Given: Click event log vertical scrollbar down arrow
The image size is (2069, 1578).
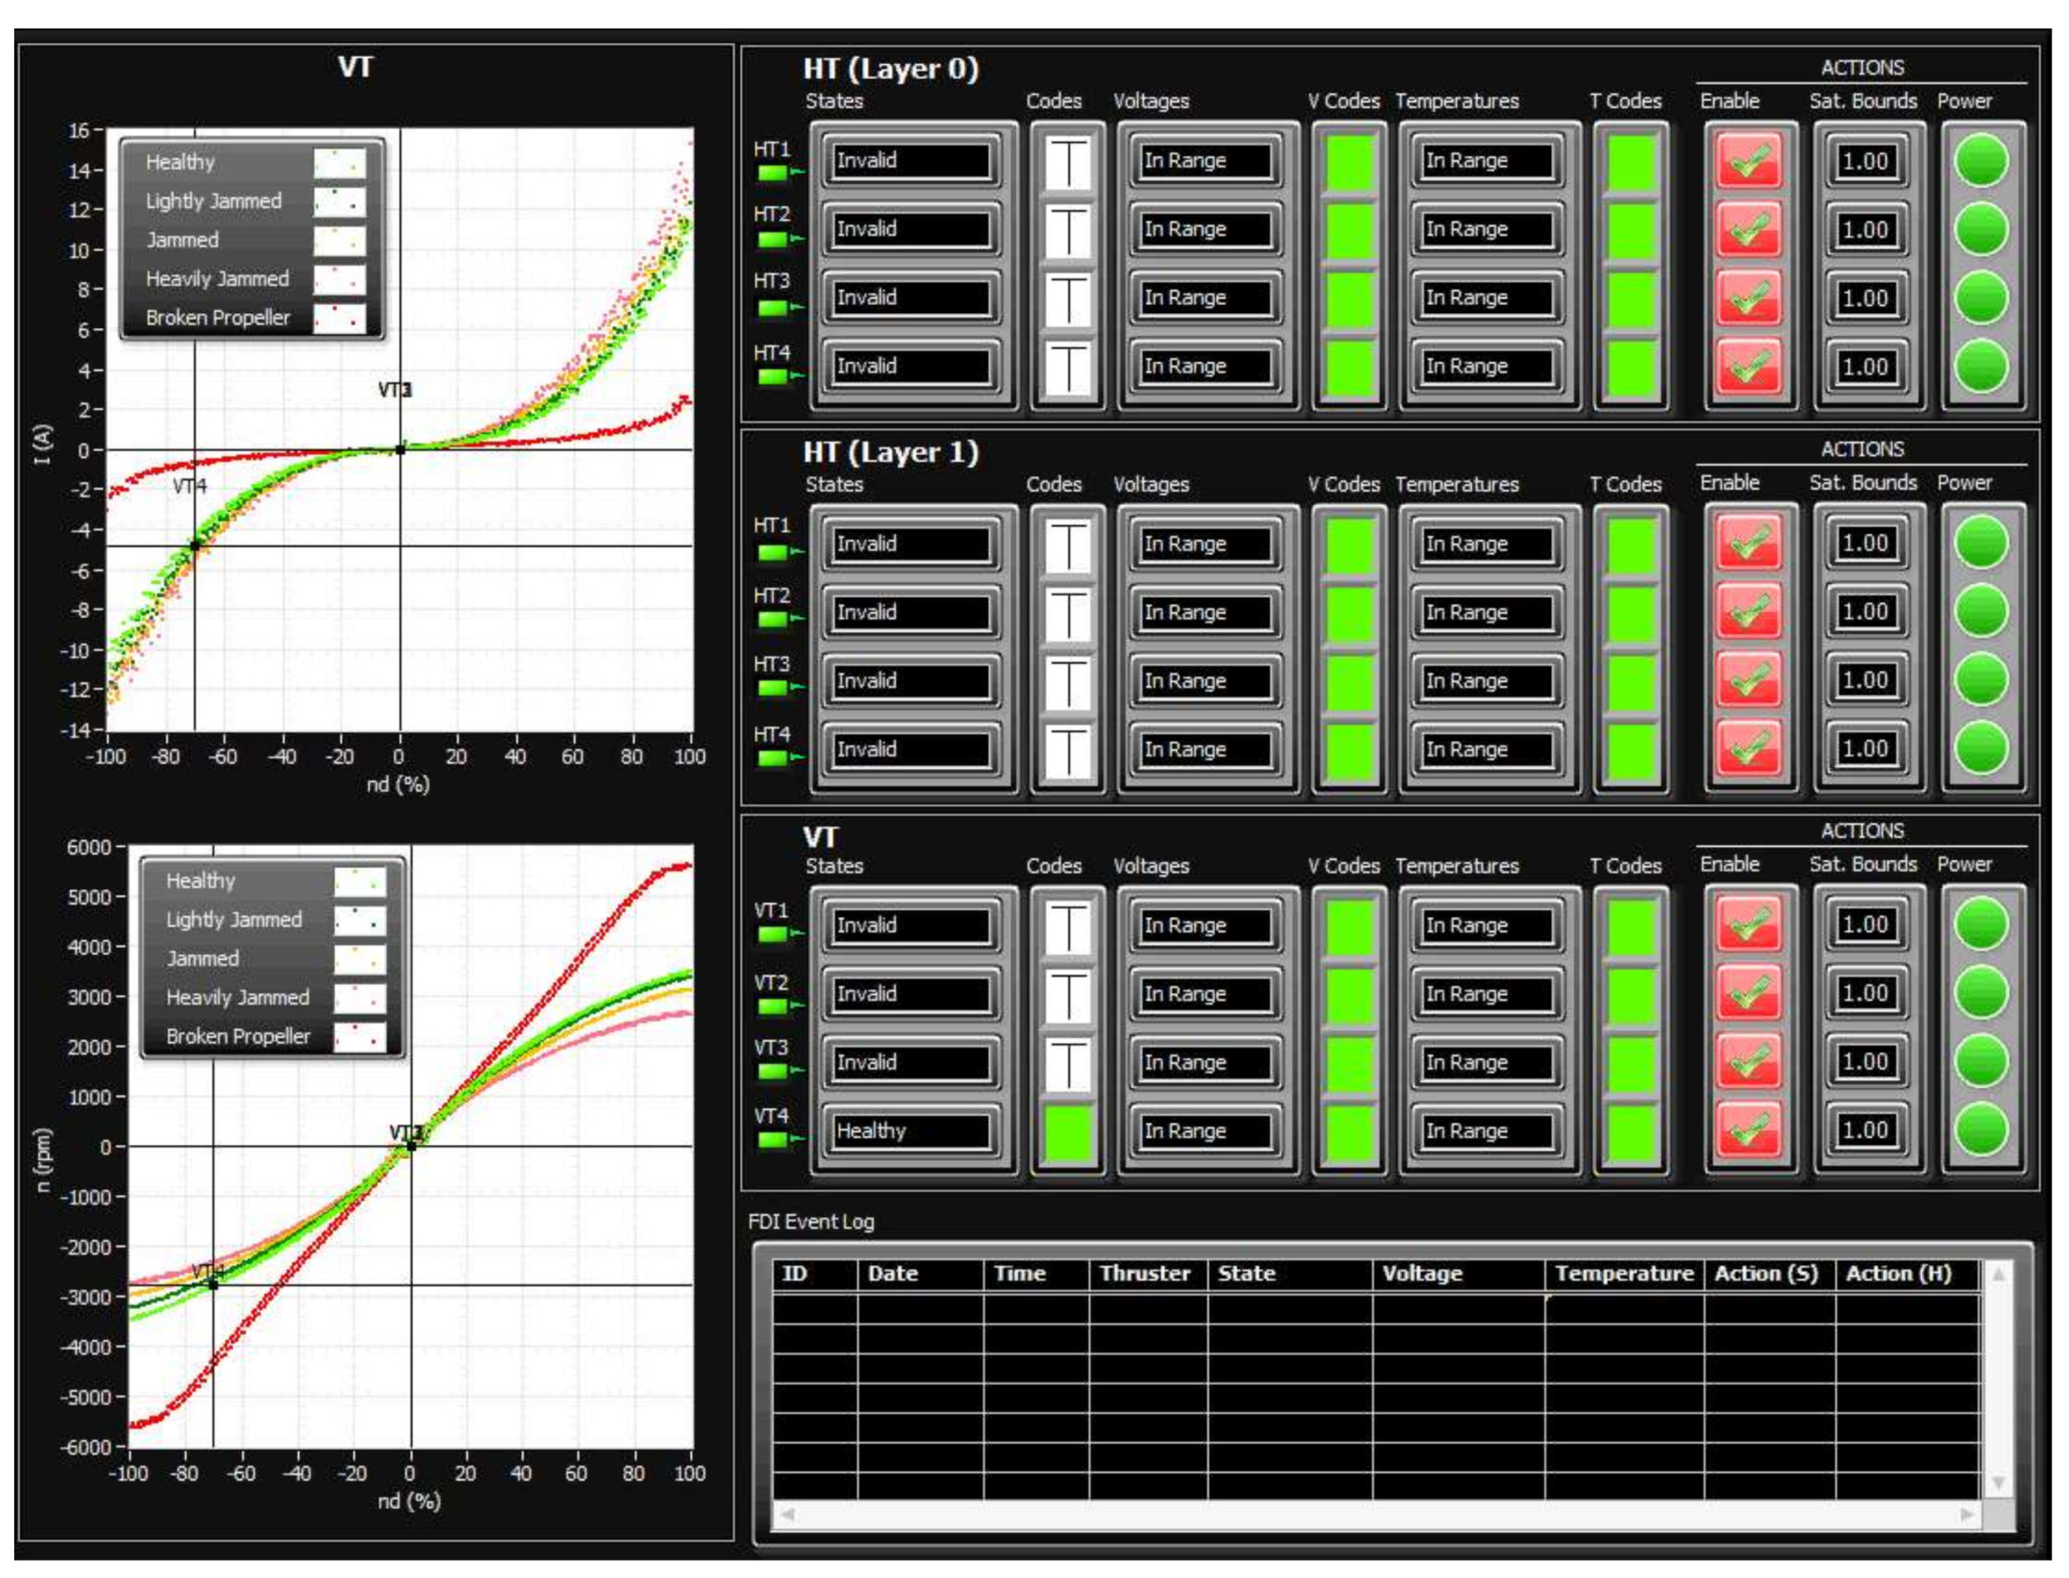Looking at the screenshot, I should tap(1999, 1482).
